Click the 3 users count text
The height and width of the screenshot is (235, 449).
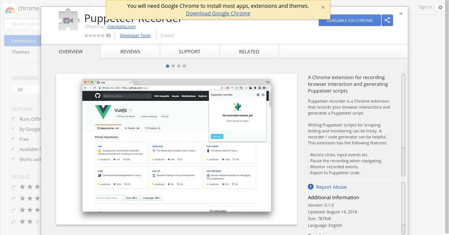point(167,35)
